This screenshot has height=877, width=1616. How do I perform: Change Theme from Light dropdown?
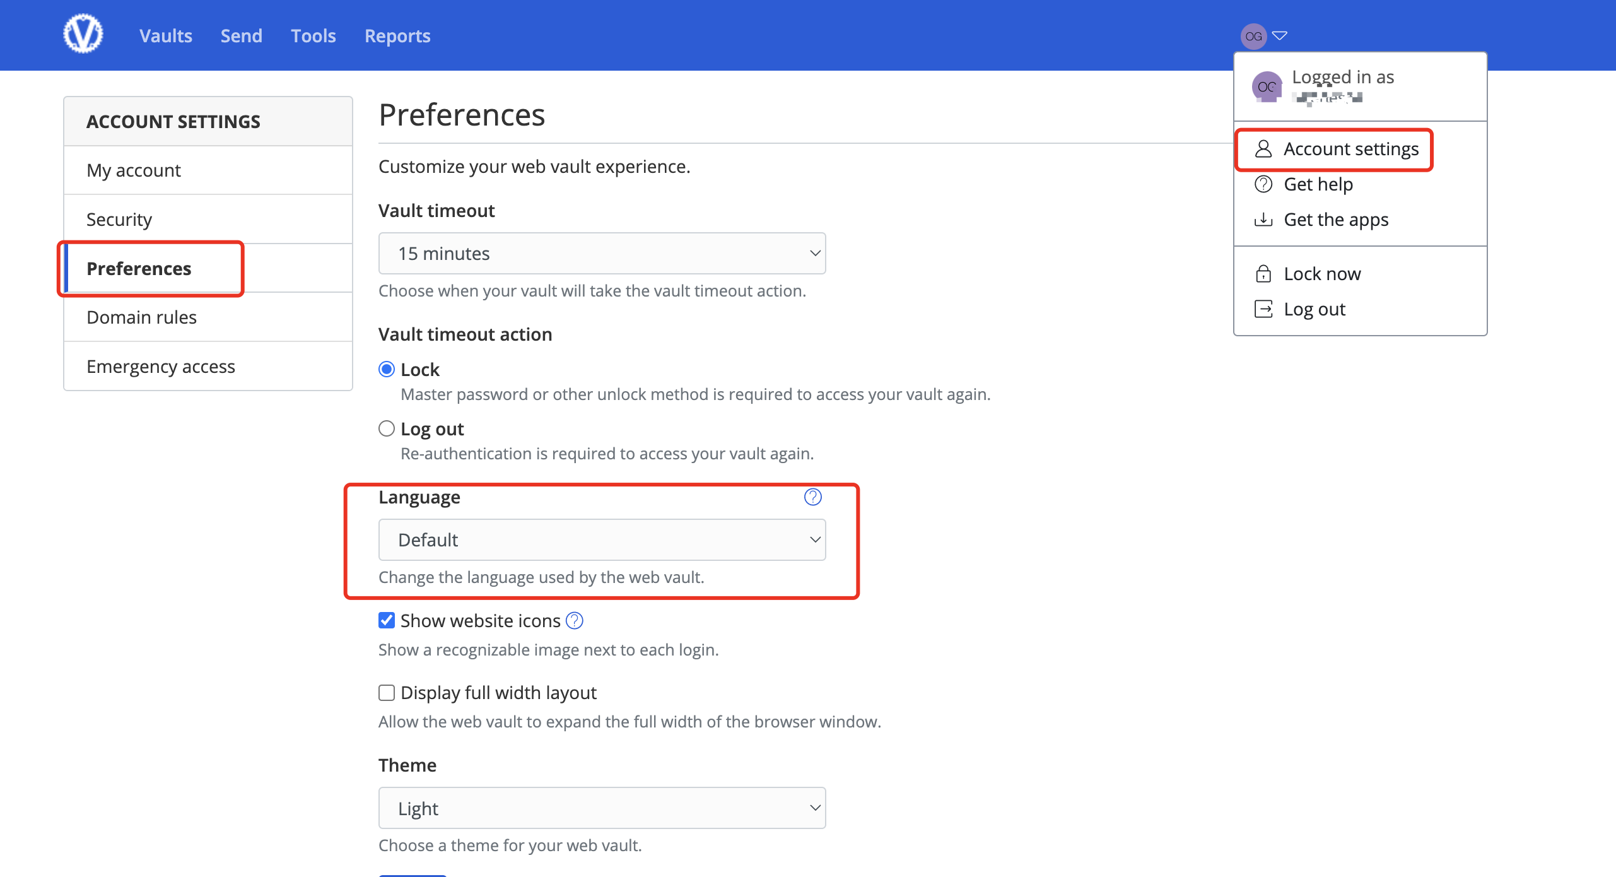pos(602,808)
